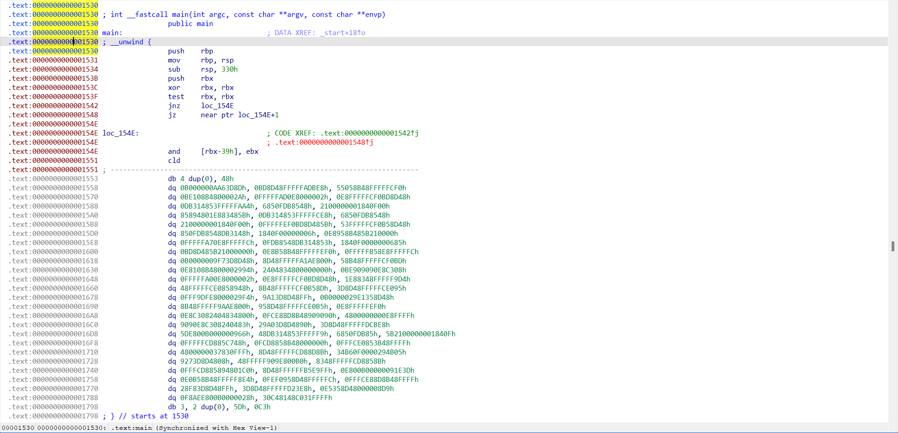Click address .text:00000000000015E8
This screenshot has width=898, height=433.
pos(53,243)
